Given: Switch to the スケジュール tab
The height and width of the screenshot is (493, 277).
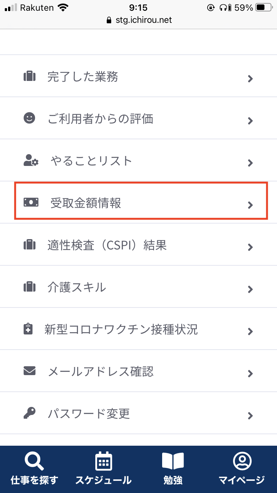Looking at the screenshot, I should [x=103, y=469].
